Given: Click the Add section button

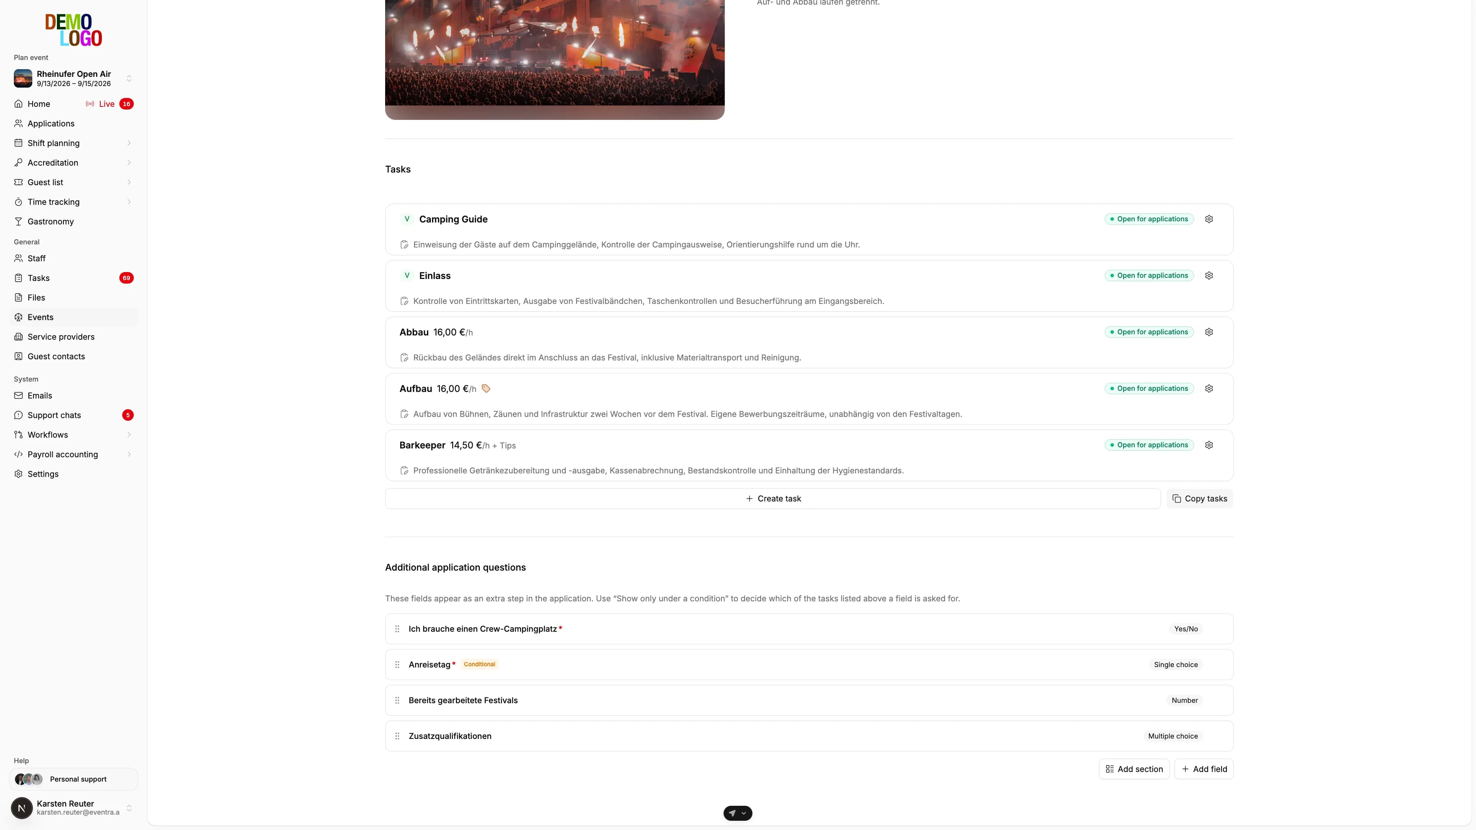Looking at the screenshot, I should pyautogui.click(x=1134, y=769).
